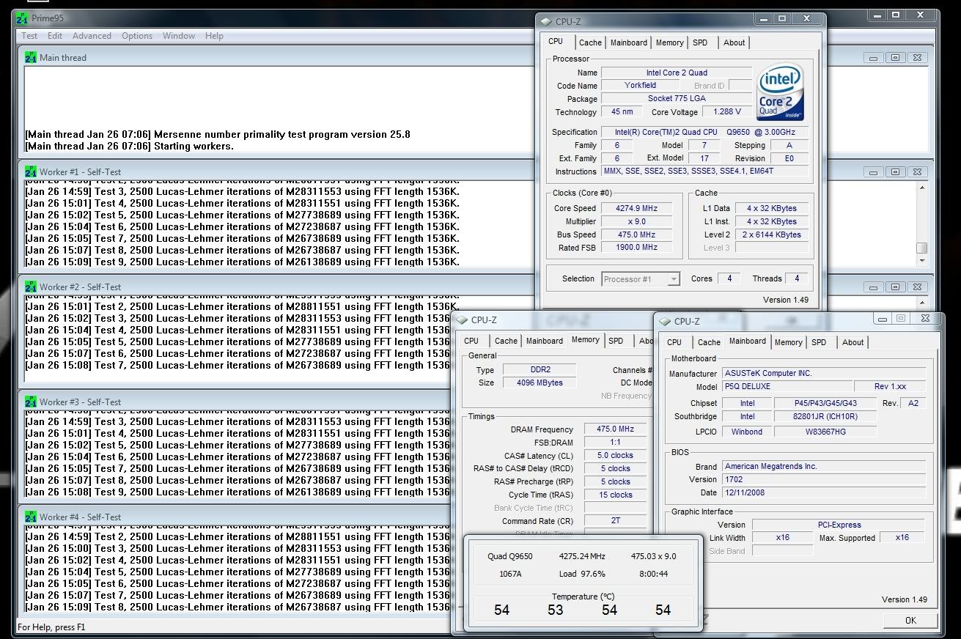
Task: Minimize the Worker #1 child window
Action: [x=874, y=172]
